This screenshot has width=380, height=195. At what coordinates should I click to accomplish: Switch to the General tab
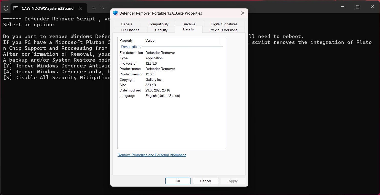[x=127, y=24]
